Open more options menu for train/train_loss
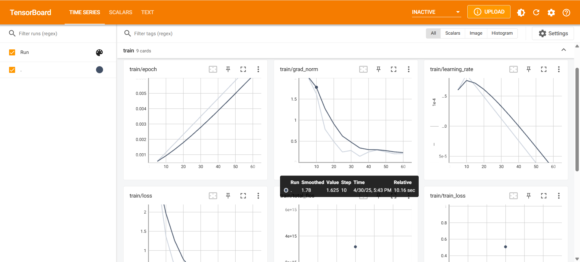Viewport: 580px width, 262px height. click(x=559, y=196)
